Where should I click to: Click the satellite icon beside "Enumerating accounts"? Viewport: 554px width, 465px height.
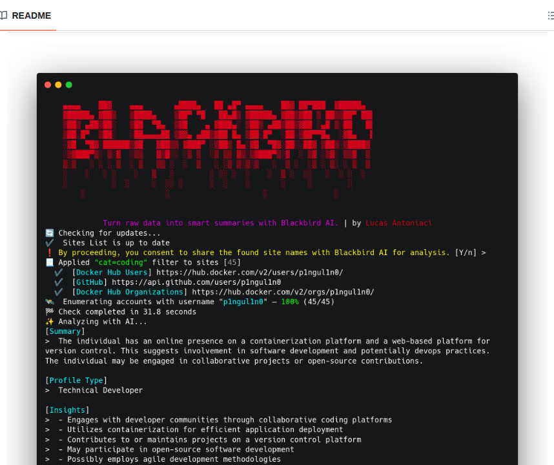(50, 302)
